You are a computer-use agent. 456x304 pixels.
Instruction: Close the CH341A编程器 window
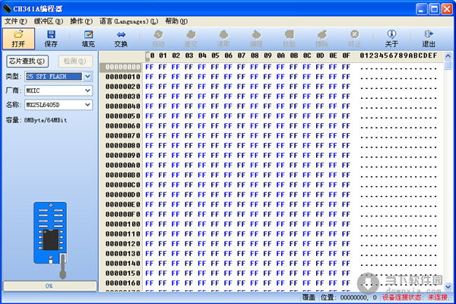click(447, 9)
